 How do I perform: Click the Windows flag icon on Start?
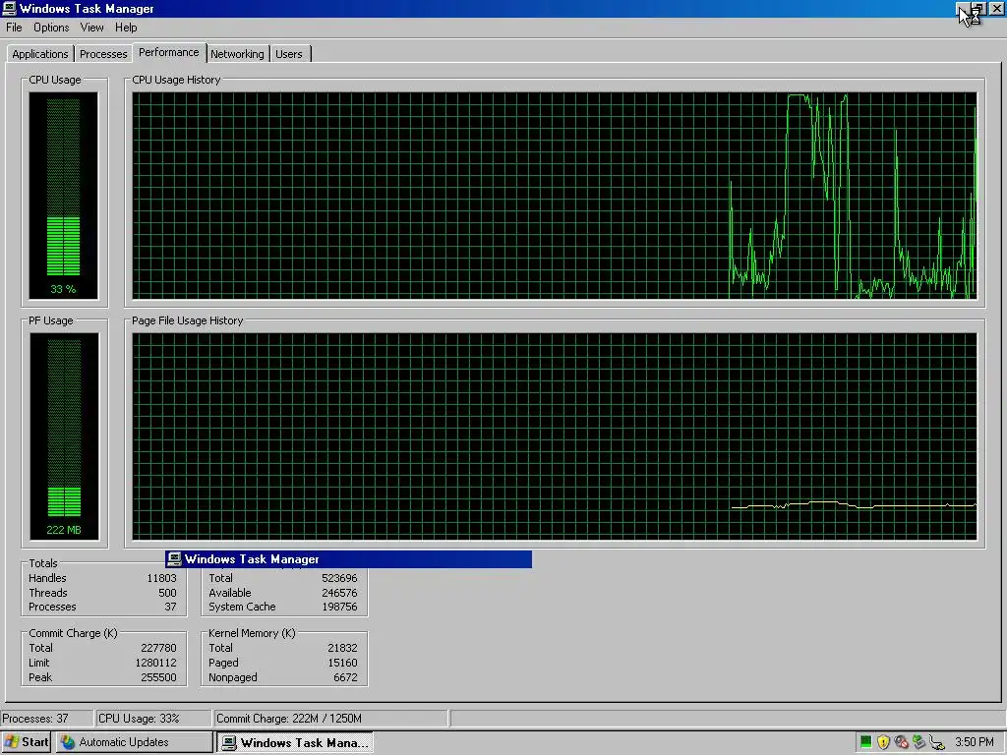pos(11,742)
